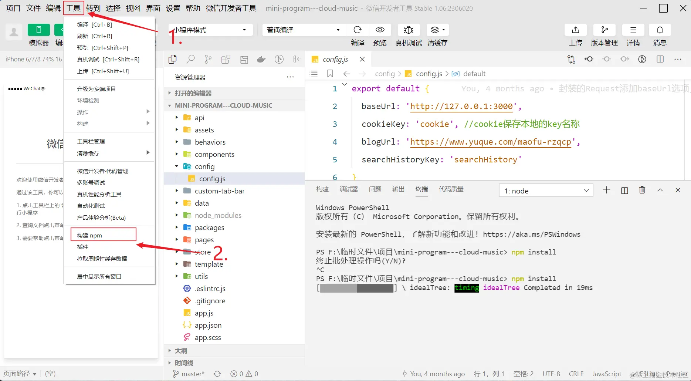Expand the 大纲 outline section
Screen dimensions: 691x381
234,351
